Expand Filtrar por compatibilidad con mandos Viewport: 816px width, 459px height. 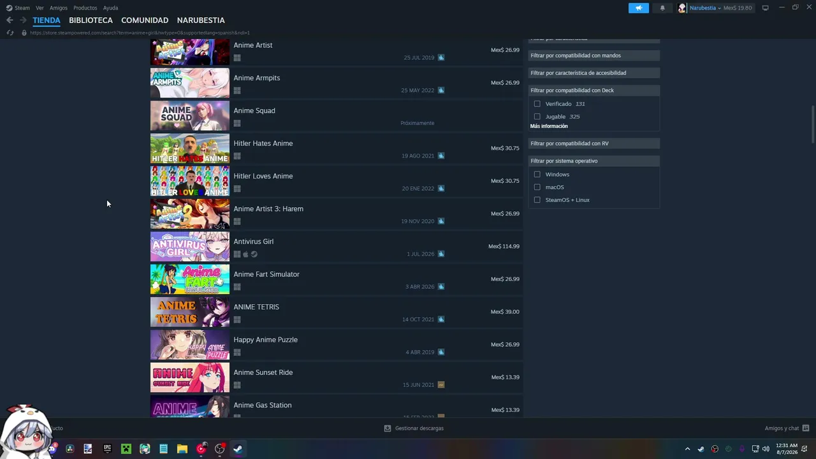594,55
